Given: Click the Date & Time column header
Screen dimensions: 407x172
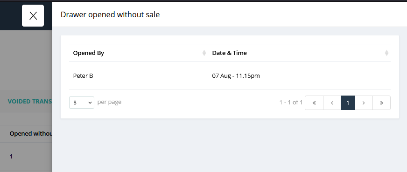Looking at the screenshot, I should pyautogui.click(x=230, y=53).
